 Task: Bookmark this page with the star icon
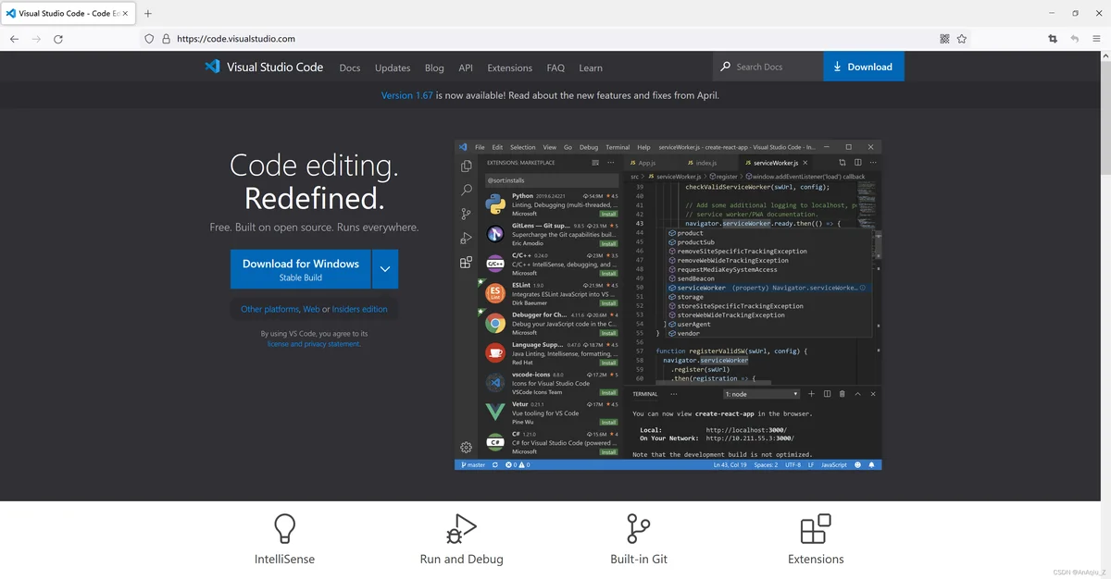pyautogui.click(x=962, y=39)
